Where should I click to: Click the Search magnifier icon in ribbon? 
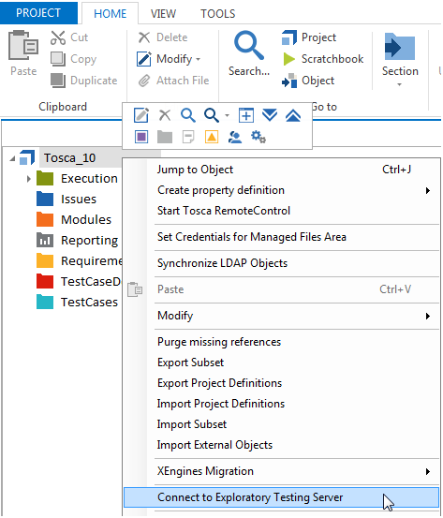point(249,45)
